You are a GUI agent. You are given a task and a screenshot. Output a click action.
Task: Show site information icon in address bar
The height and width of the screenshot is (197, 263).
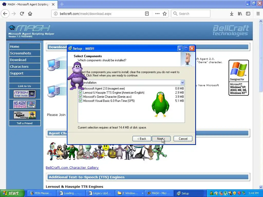pos(56,14)
